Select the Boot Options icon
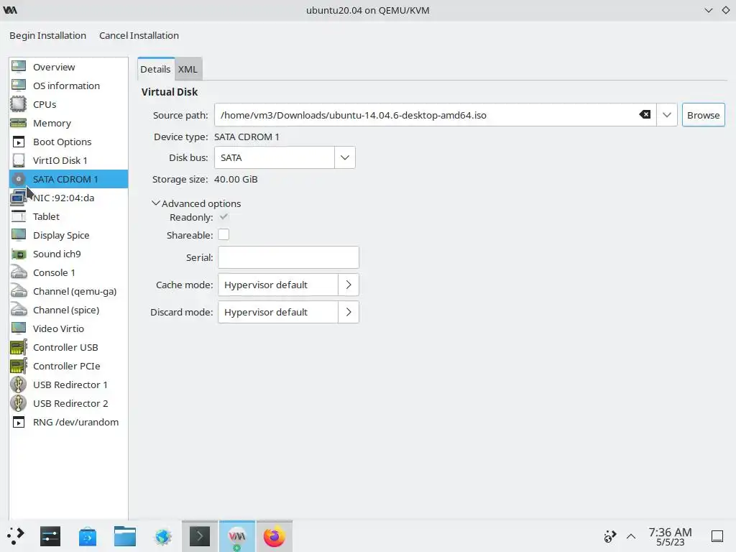This screenshot has width=736, height=552. coord(19,142)
